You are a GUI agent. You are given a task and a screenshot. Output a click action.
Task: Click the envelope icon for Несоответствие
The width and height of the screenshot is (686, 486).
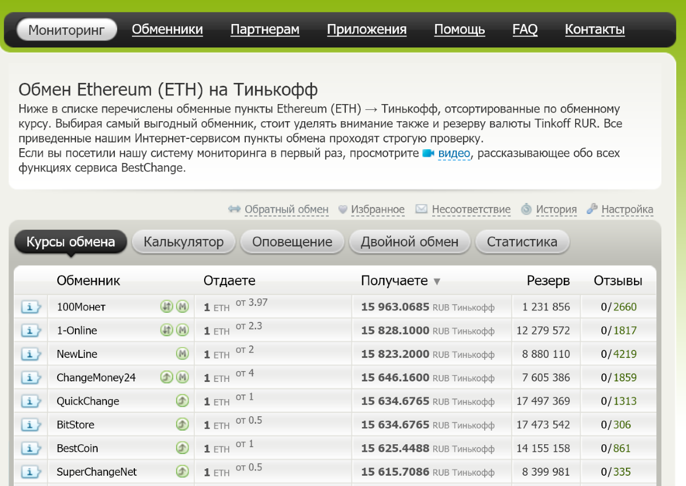pos(421,209)
